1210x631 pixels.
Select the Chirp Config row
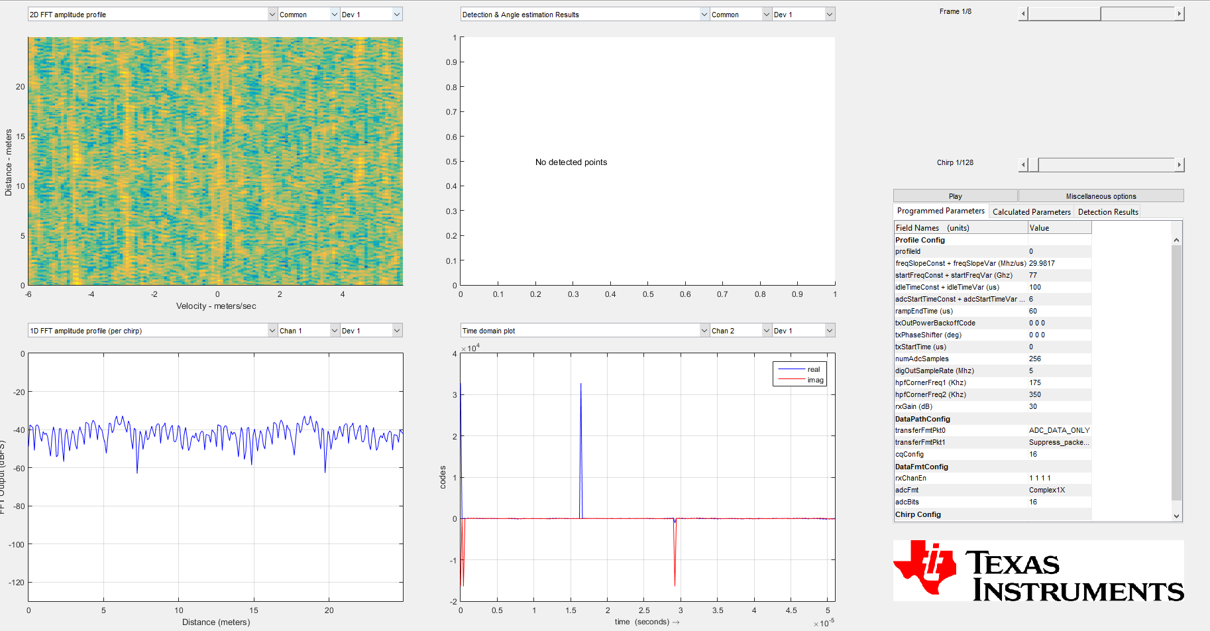pos(992,514)
